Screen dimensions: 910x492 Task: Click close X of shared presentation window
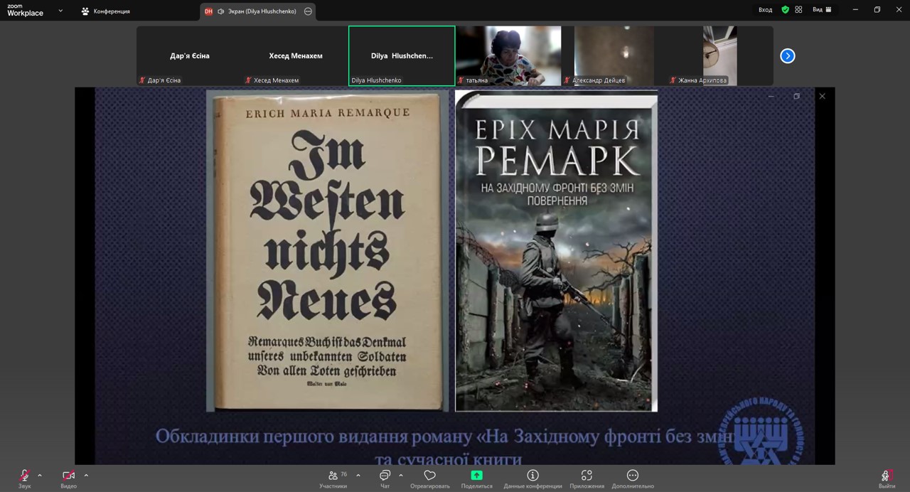click(822, 96)
